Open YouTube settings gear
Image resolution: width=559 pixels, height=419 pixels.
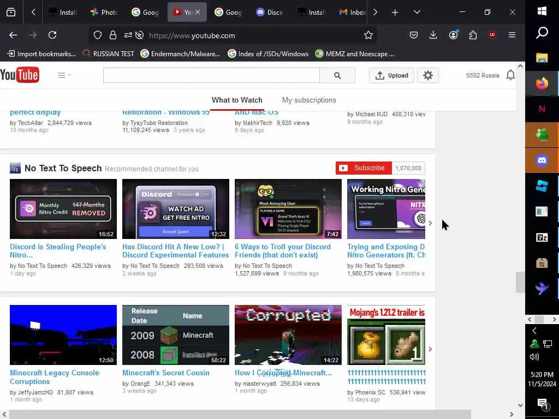pyautogui.click(x=428, y=75)
